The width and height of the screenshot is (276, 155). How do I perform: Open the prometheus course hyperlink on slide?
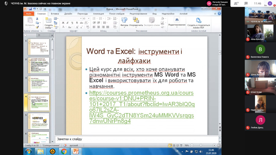click(142, 107)
